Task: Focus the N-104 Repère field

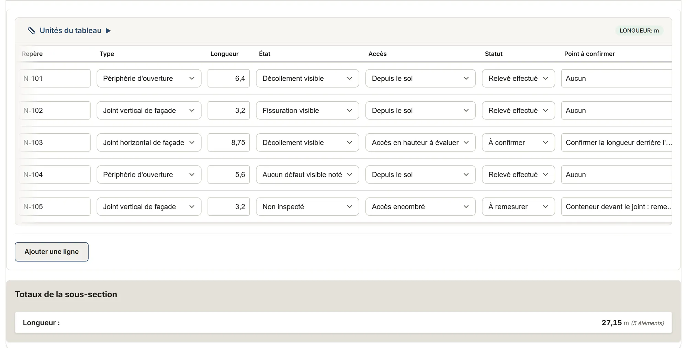Action: (x=55, y=175)
